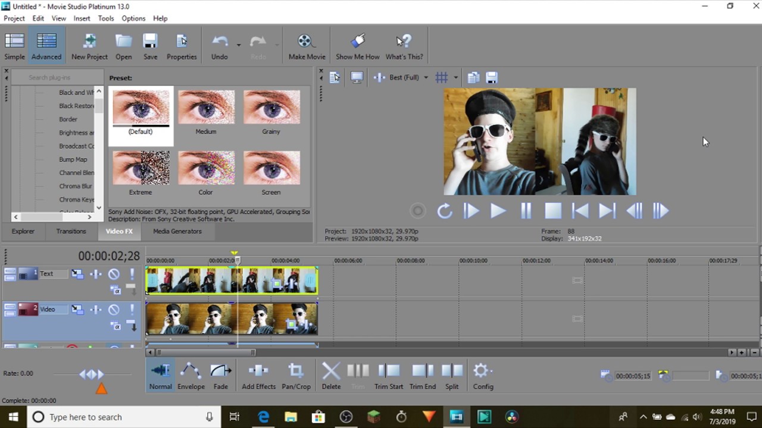This screenshot has height=428, width=762.
Task: Split the clip at the cursor
Action: tap(452, 377)
